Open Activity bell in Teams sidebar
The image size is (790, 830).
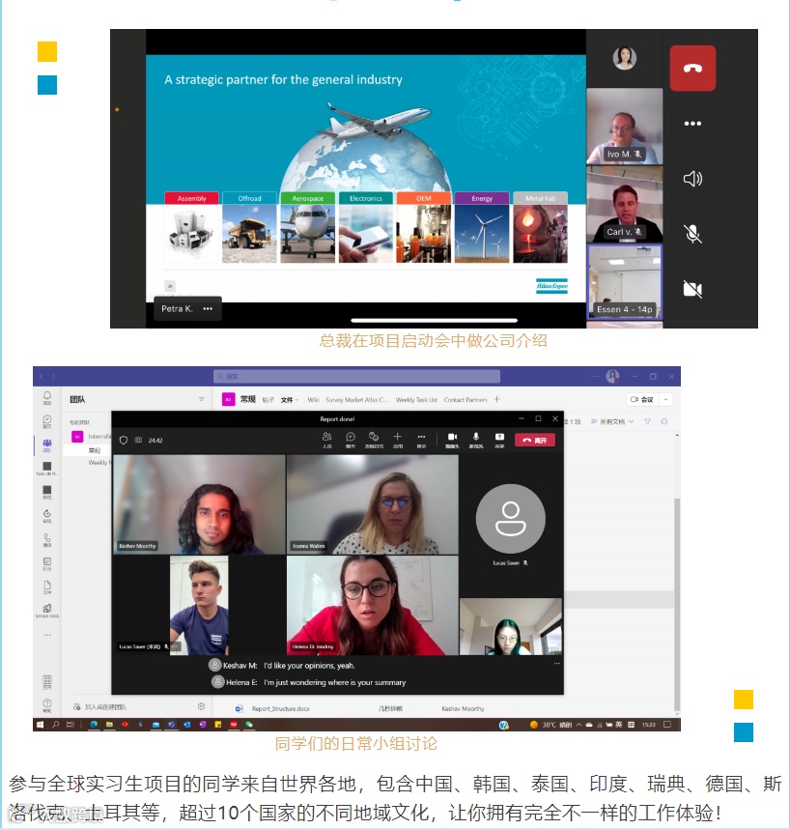[x=47, y=397]
